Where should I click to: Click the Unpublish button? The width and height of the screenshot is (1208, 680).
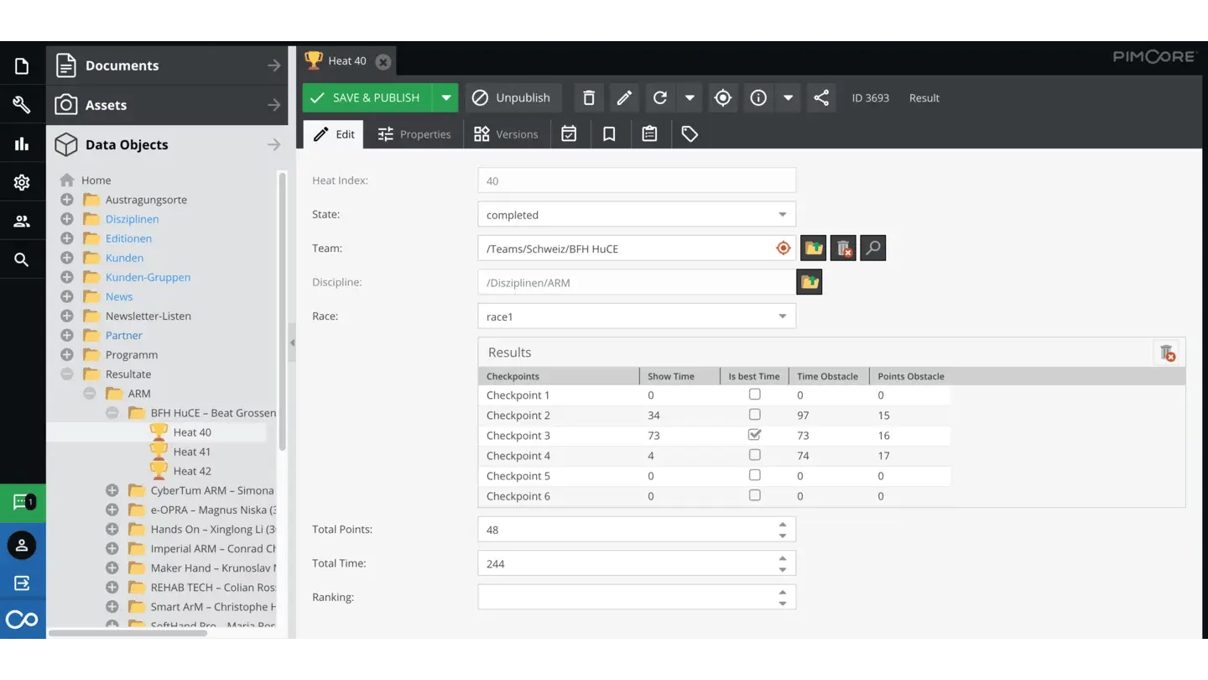(511, 98)
